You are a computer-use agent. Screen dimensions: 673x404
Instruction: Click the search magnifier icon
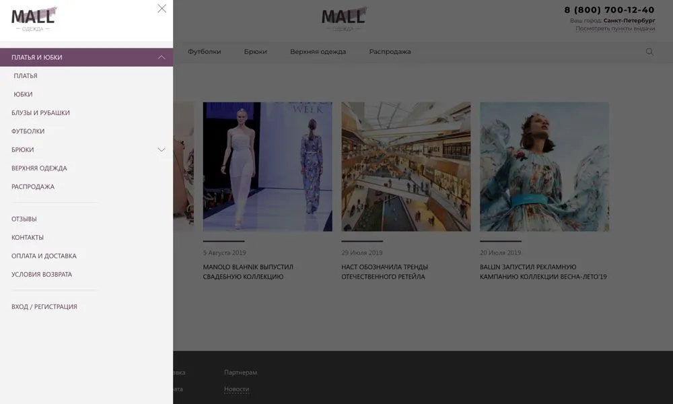649,50
